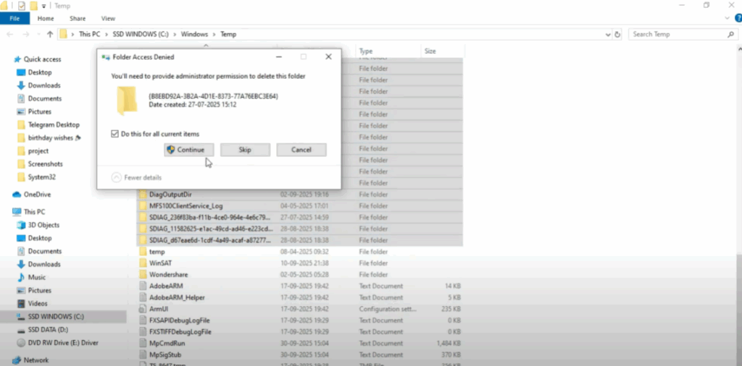742x366 pixels.
Task: Select the SDIAG_d67eae6d folder row
Action: coord(300,240)
